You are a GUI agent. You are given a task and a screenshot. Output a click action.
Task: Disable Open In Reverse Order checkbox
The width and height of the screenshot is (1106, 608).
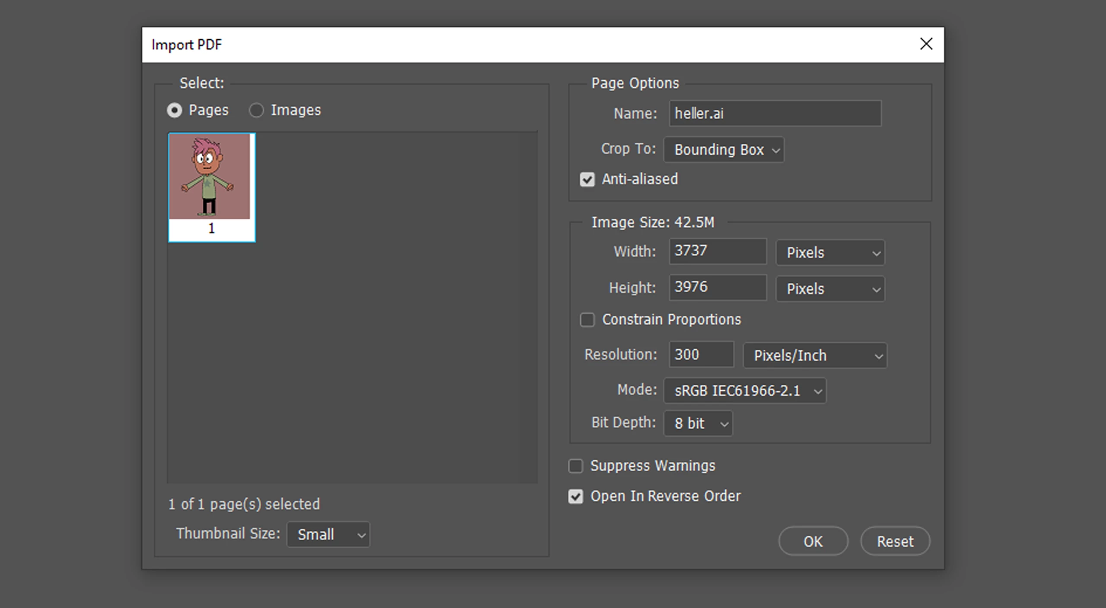(x=575, y=497)
